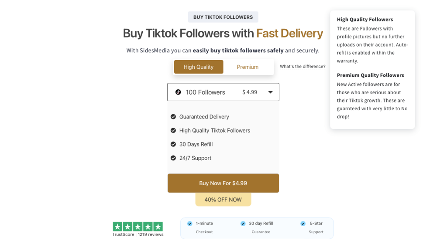
Task: Open the What's the difference? link
Action: (x=303, y=67)
